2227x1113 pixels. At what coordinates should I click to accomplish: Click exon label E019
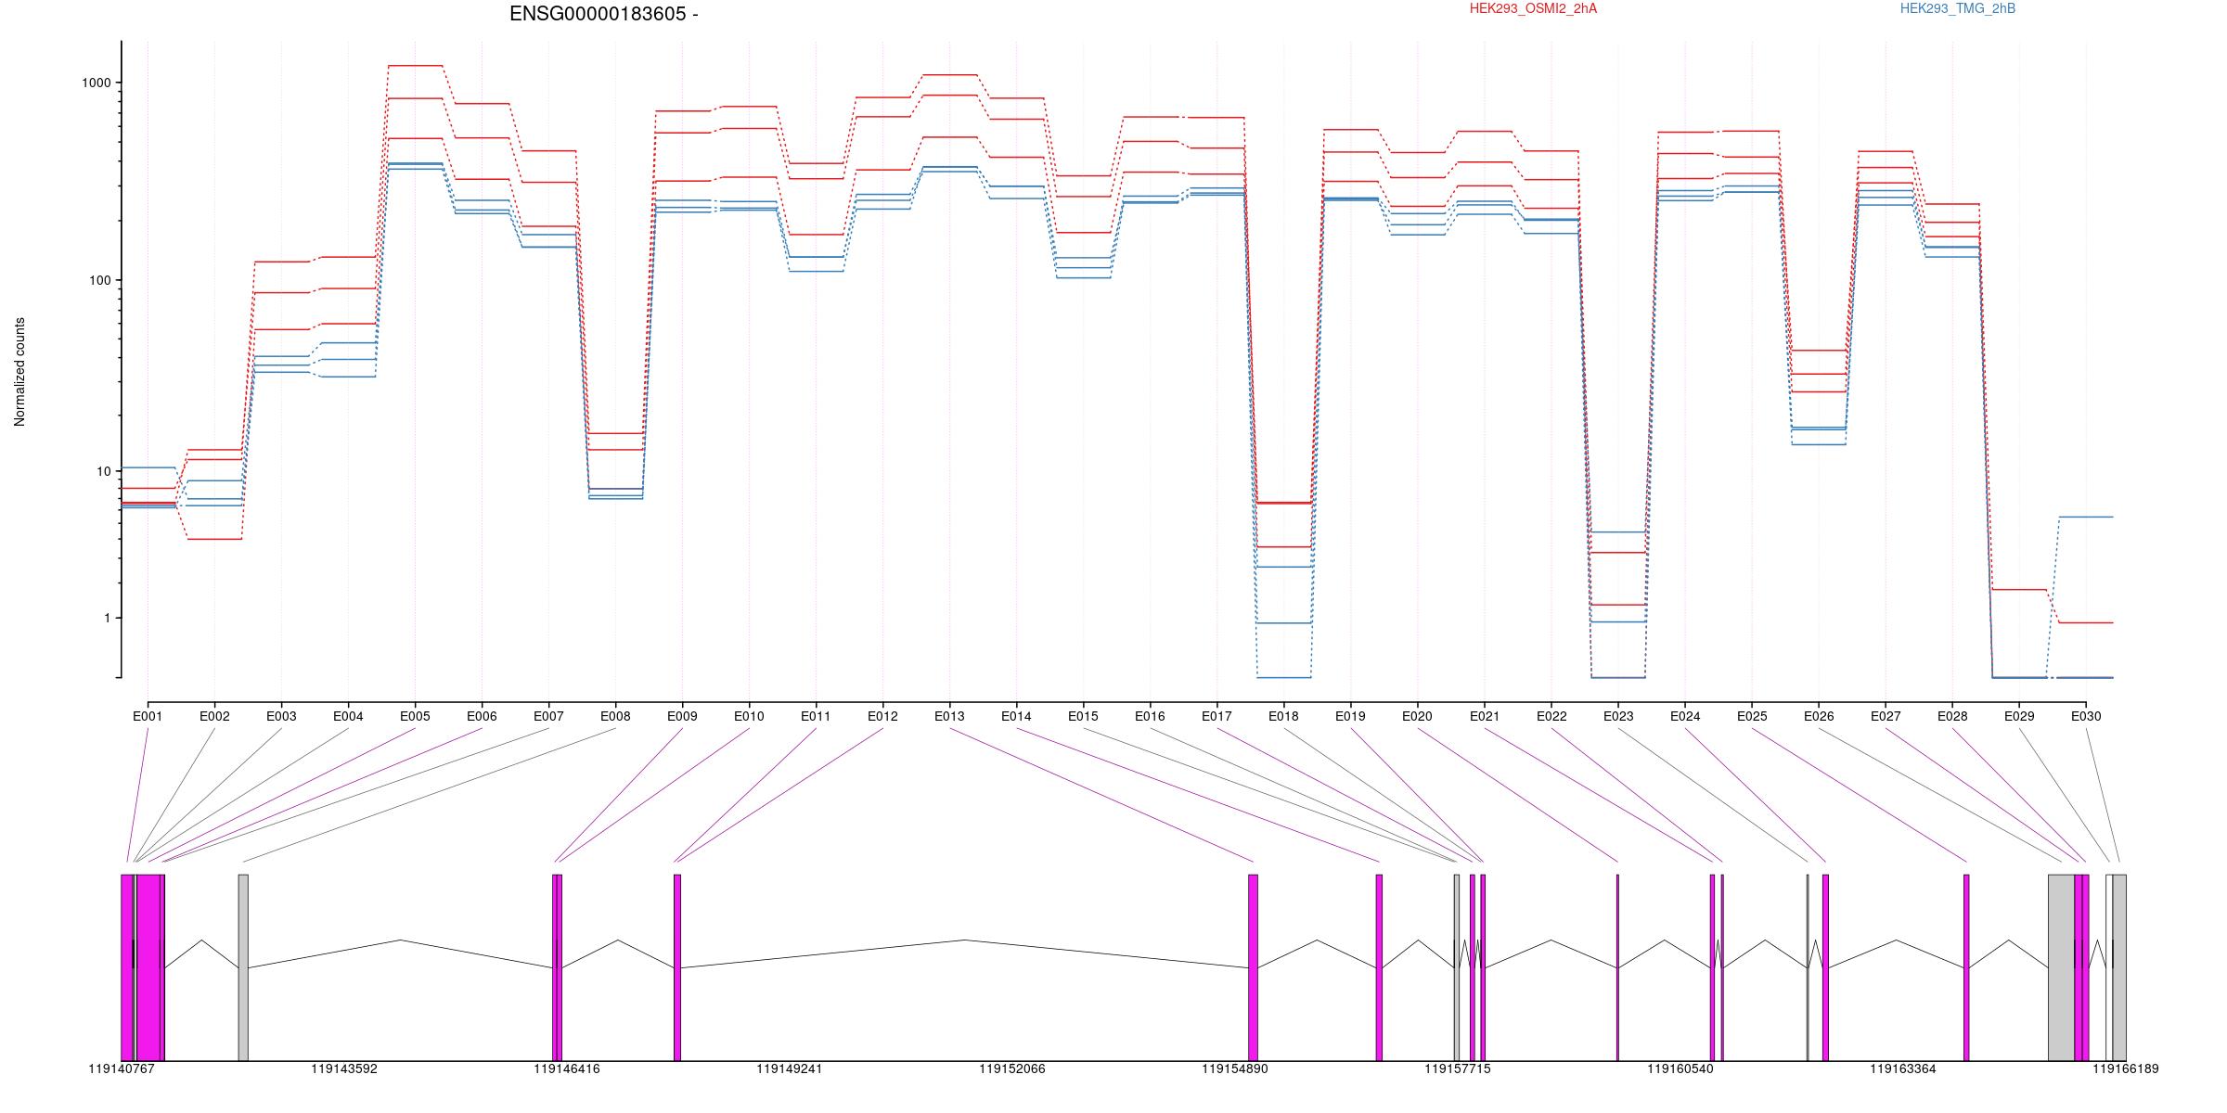tap(1350, 716)
